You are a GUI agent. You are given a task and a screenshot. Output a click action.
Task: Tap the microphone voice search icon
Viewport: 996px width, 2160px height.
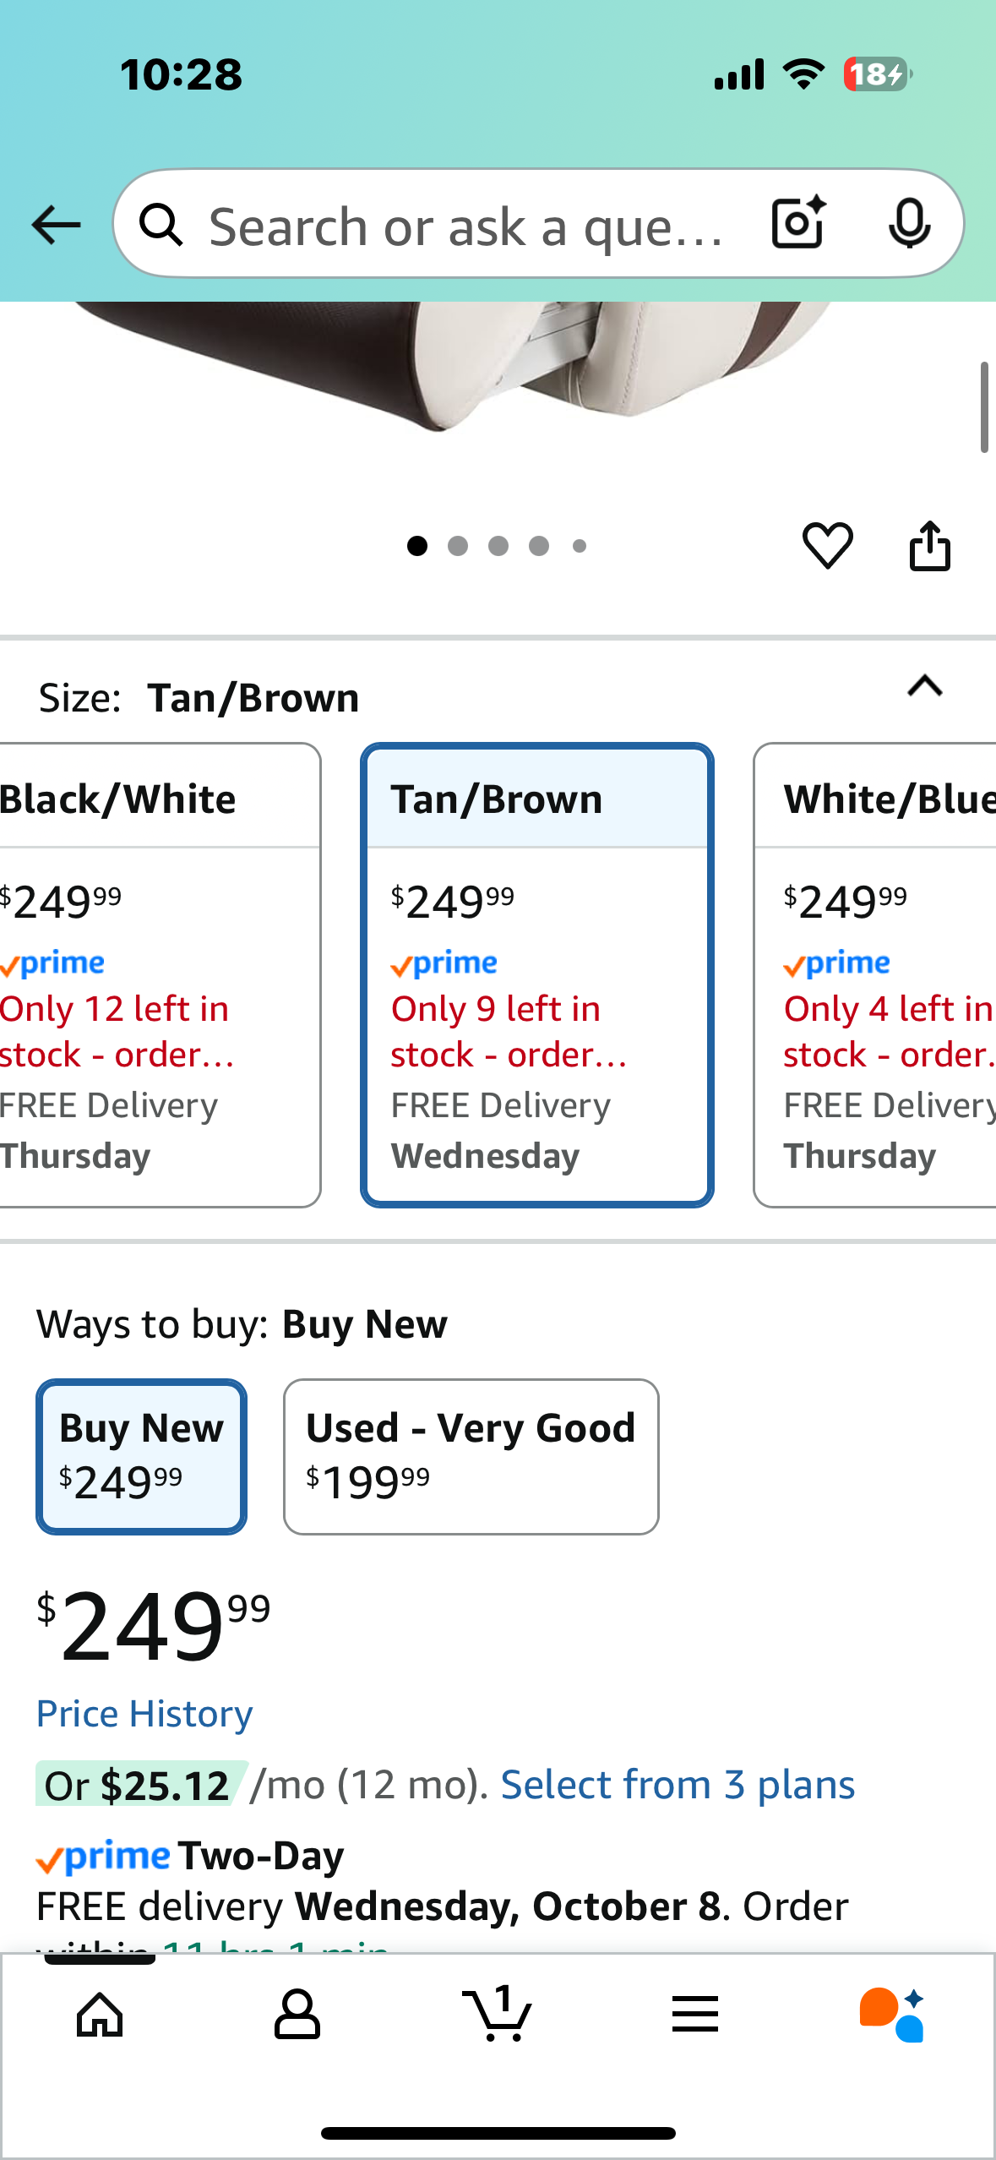909,224
